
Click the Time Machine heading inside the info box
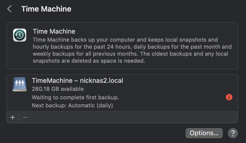tap(54, 31)
